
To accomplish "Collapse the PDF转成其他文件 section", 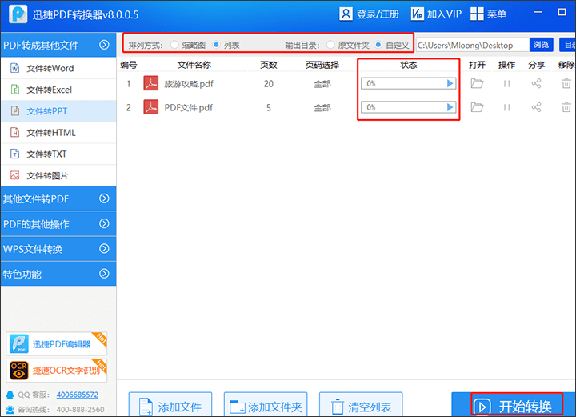I will click(104, 45).
